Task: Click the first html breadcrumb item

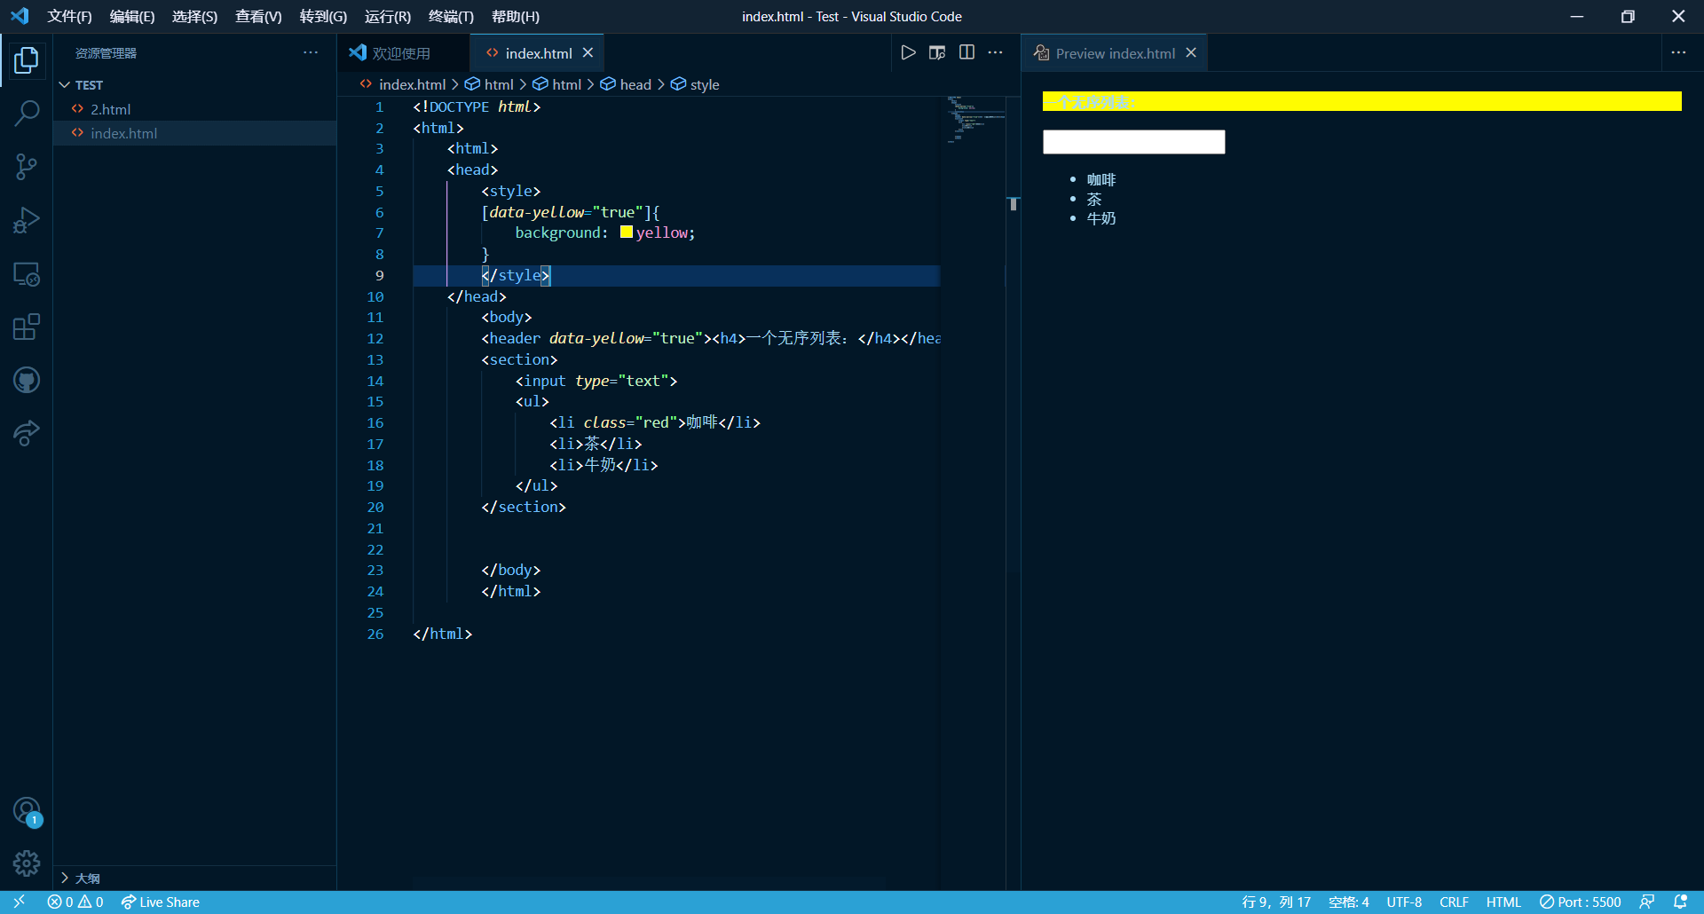Action: click(490, 84)
